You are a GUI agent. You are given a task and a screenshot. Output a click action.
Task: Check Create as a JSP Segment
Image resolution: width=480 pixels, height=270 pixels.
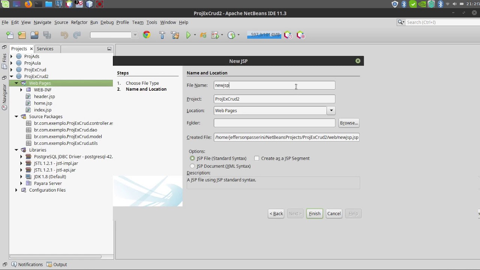click(x=256, y=158)
